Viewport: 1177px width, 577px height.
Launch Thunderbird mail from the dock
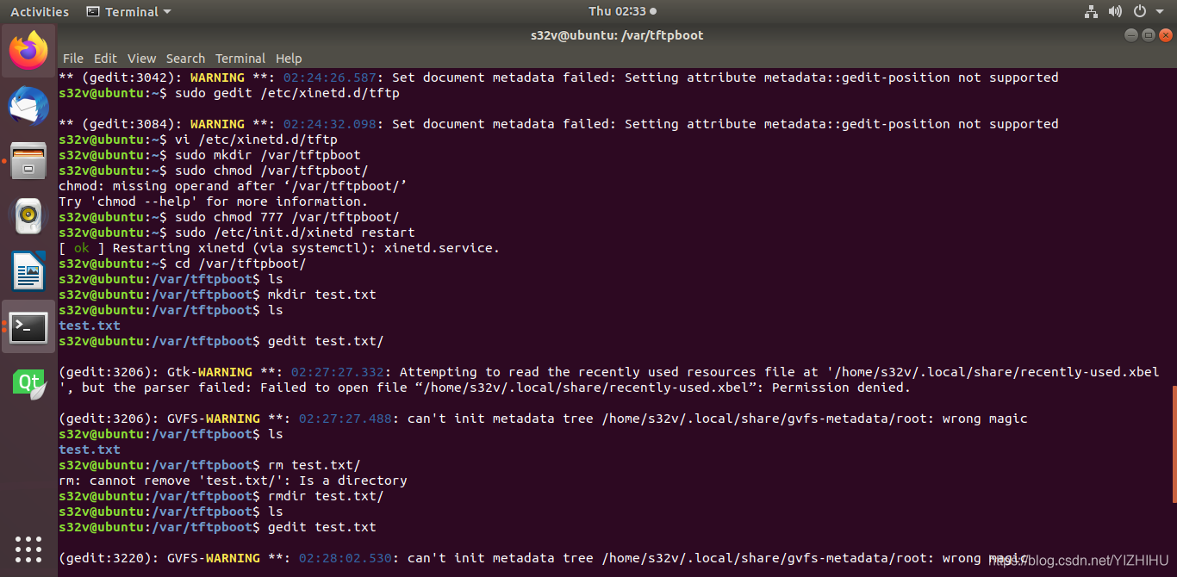tap(28, 106)
